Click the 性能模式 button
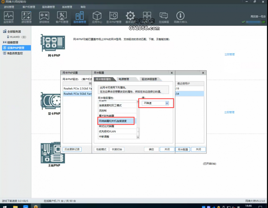The image size is (268, 208). tap(101, 149)
